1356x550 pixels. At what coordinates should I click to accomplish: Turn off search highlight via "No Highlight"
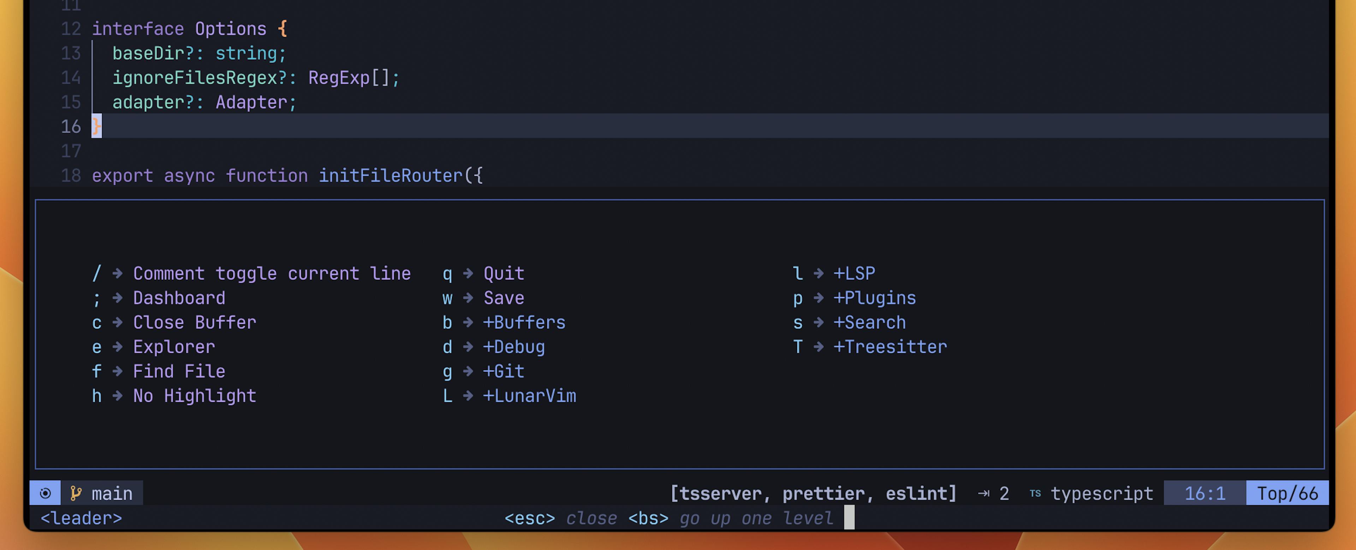194,395
